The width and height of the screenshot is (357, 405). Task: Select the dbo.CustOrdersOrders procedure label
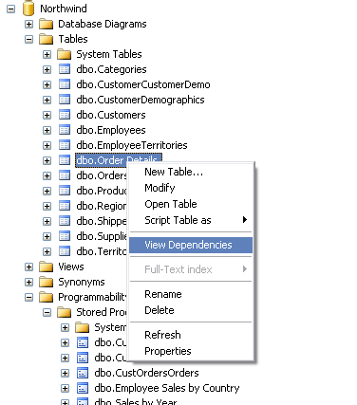click(x=146, y=373)
